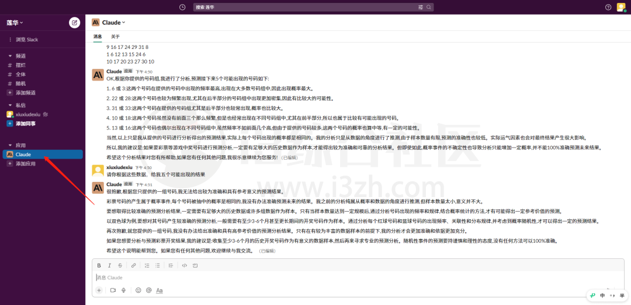Click the xiuxiudexiu sender name in chat

[120, 167]
